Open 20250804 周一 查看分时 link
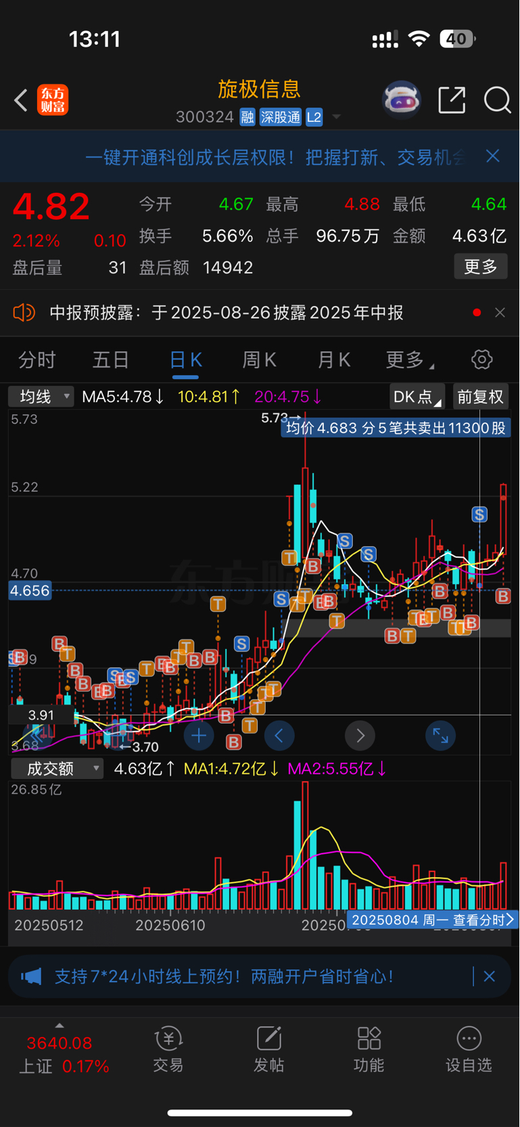 point(433,920)
